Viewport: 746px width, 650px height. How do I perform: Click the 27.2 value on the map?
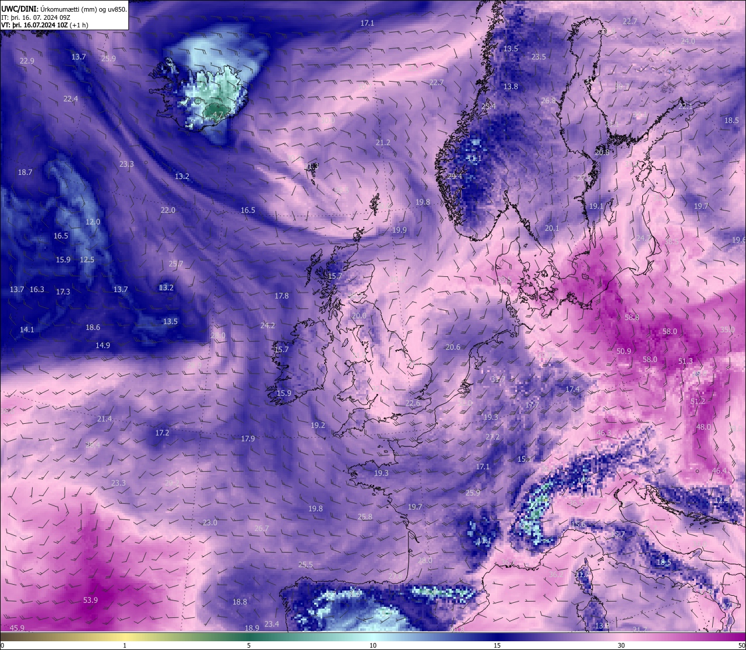click(x=492, y=437)
